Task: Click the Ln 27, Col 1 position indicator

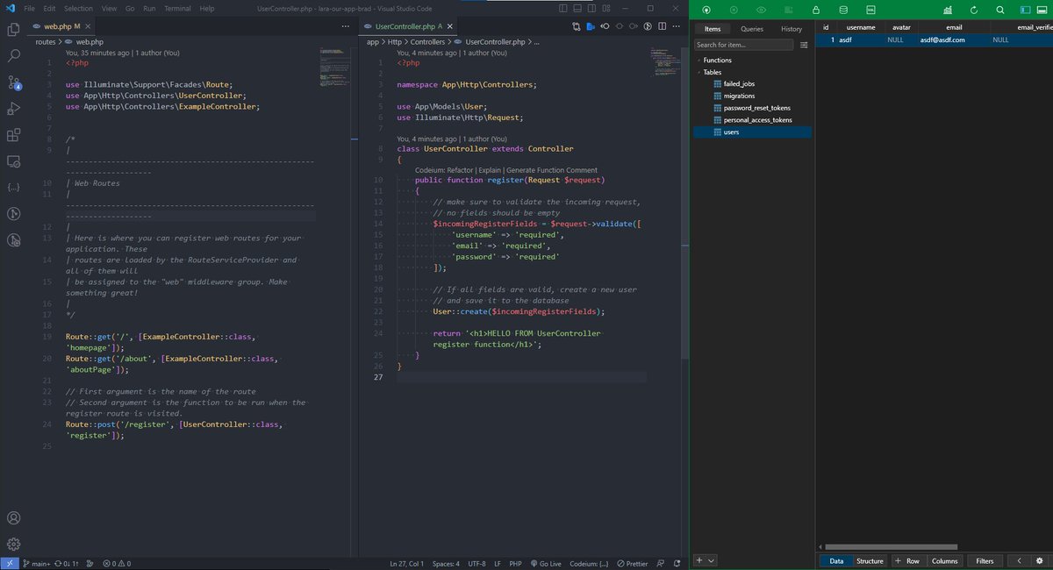Action: 406,563
